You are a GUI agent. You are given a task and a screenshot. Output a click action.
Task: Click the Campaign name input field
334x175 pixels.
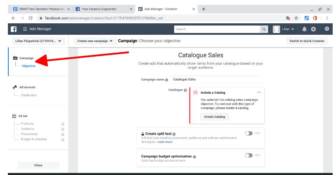216,80
